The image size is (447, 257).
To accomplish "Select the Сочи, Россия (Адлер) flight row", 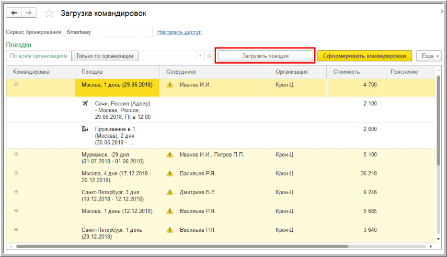I will [x=221, y=110].
